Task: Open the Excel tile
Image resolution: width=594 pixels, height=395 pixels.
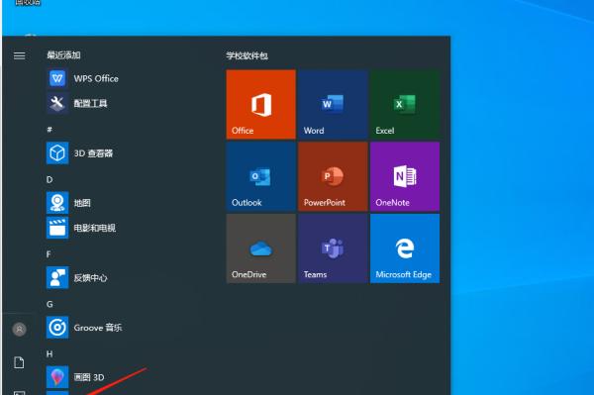Action: 405,104
